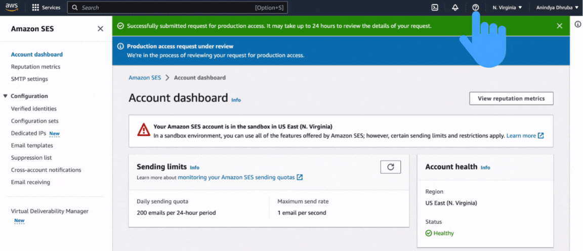Dismiss the green success banner

coord(559,26)
